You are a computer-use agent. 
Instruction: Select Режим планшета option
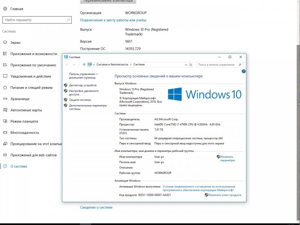point(24,121)
